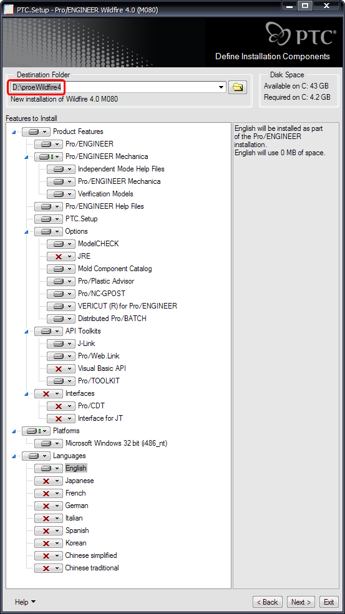Click the Exit button
Screen dimensions: 345x614
[x=329, y=602]
